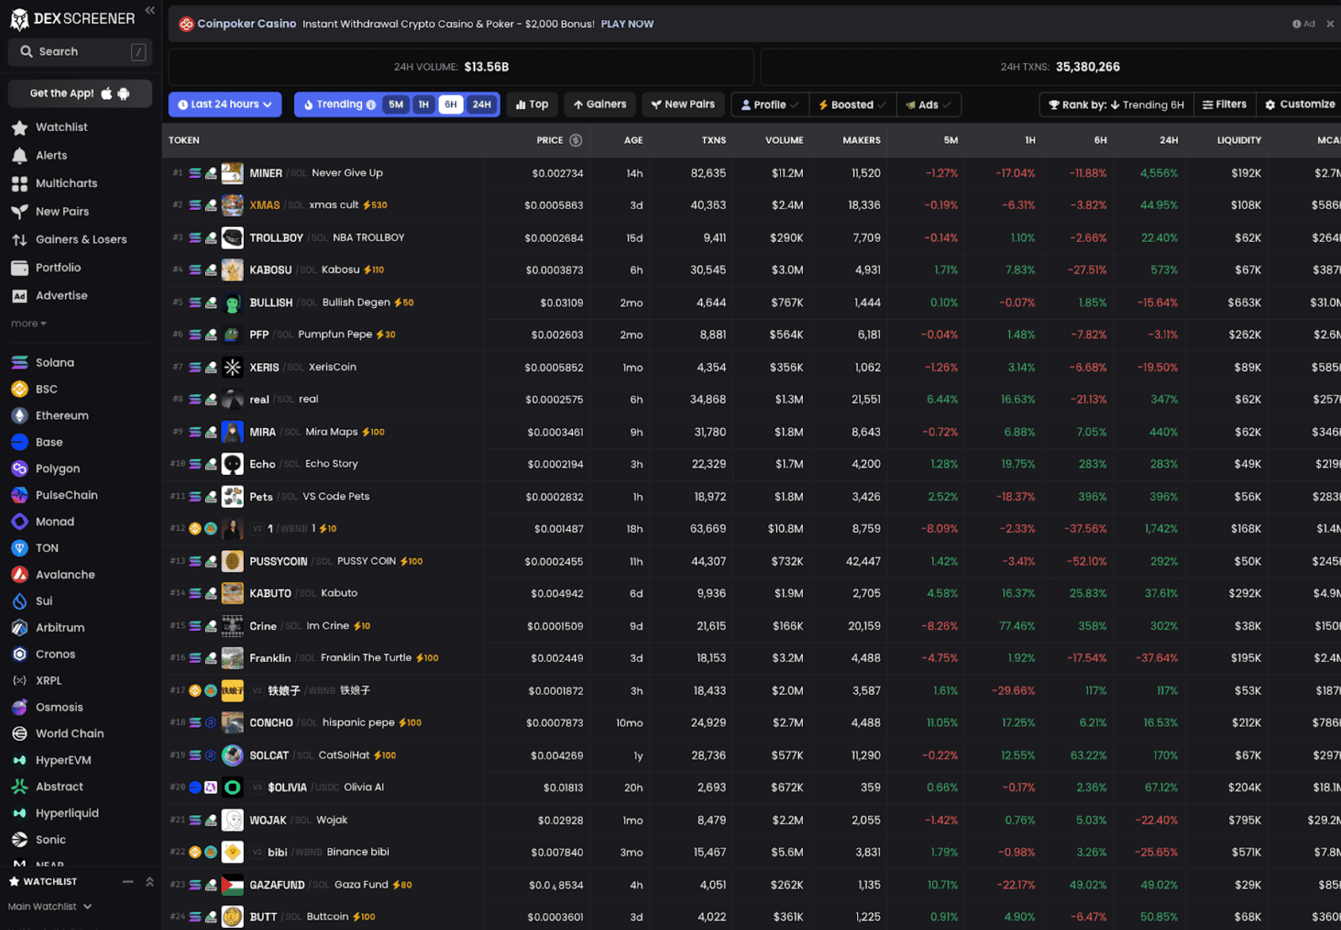Click the price dollar-sign icon
This screenshot has width=1341, height=930.
(x=576, y=140)
